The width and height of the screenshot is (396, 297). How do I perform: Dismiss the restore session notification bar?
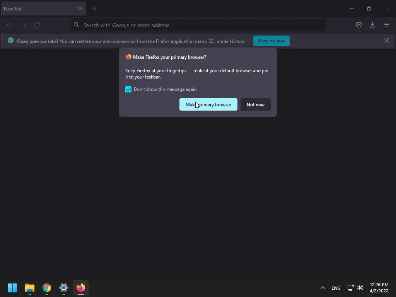pyautogui.click(x=387, y=40)
